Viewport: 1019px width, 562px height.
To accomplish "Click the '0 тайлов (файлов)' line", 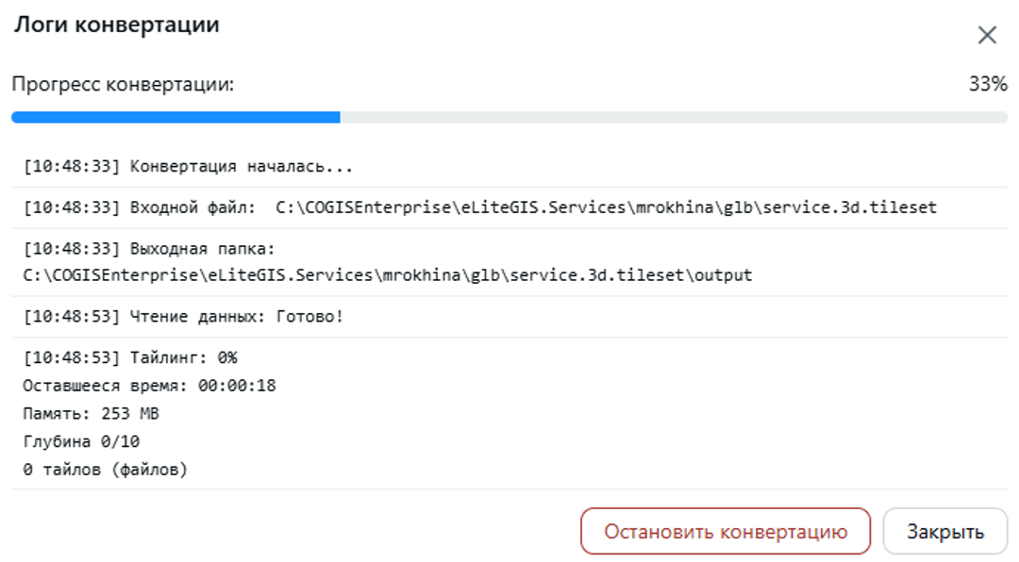I will pyautogui.click(x=106, y=470).
